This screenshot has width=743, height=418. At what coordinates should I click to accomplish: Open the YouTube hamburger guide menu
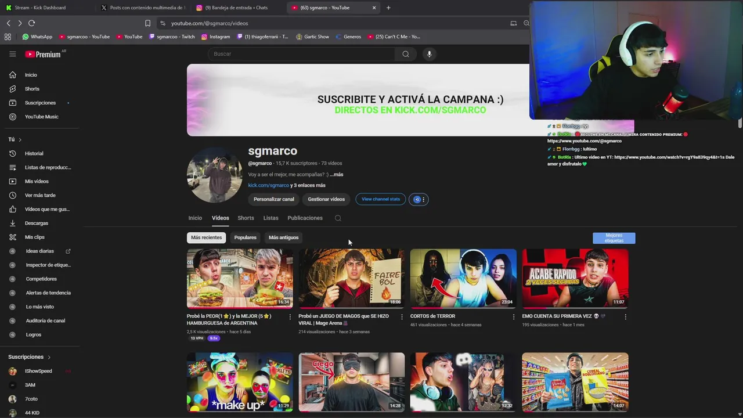(12, 54)
